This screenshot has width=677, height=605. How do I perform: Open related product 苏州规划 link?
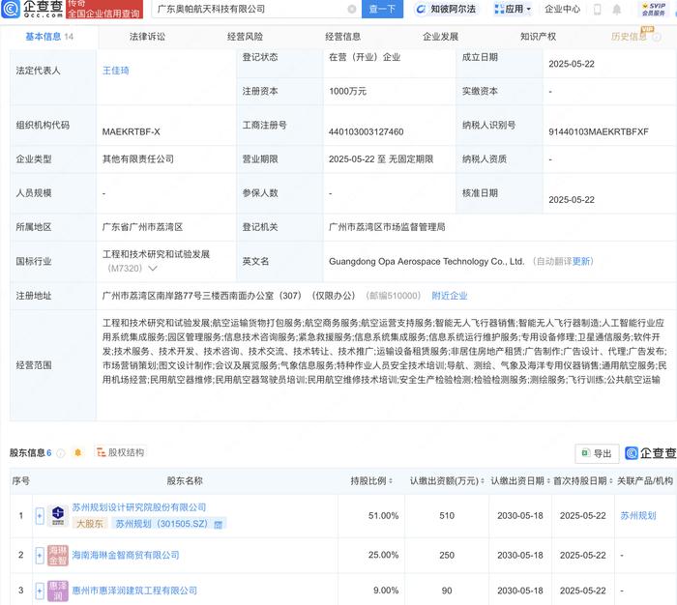click(x=638, y=515)
